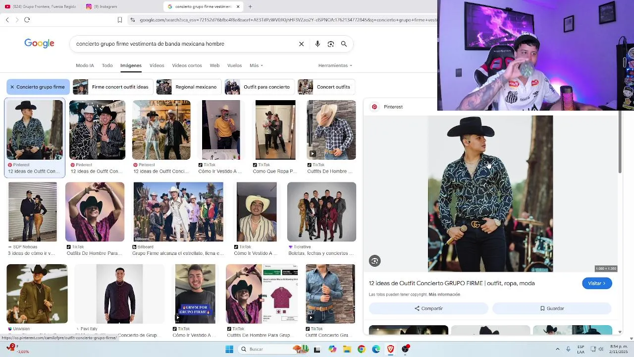634x357 pixels.
Task: Open the Pavi Italy shirt image
Action: pos(119,294)
